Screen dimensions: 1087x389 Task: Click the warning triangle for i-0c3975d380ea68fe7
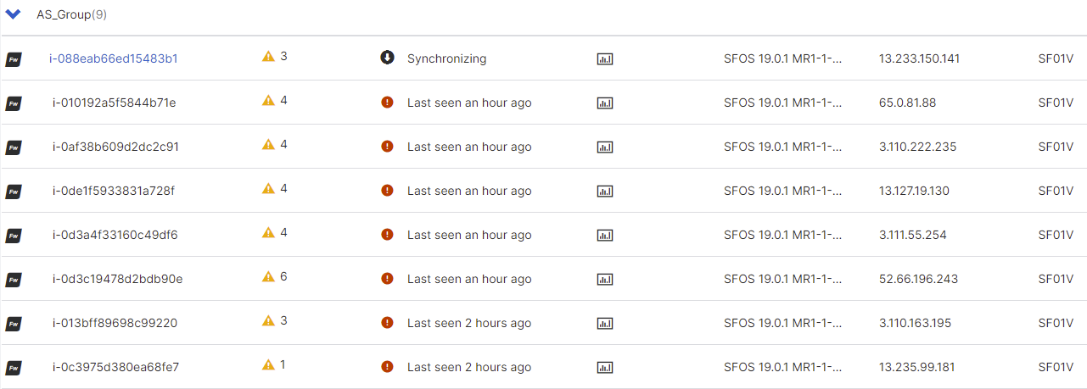(x=268, y=365)
